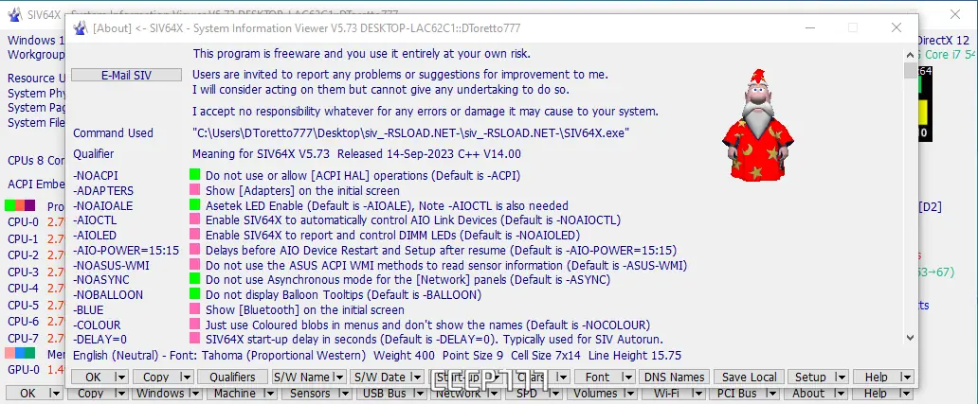This screenshot has height=404, width=978.
Task: Close the About window
Action: (x=896, y=28)
